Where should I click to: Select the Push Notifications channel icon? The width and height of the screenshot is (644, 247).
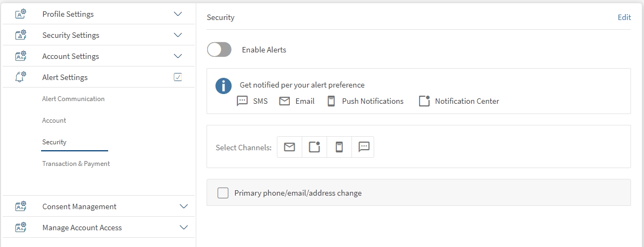pos(339,147)
